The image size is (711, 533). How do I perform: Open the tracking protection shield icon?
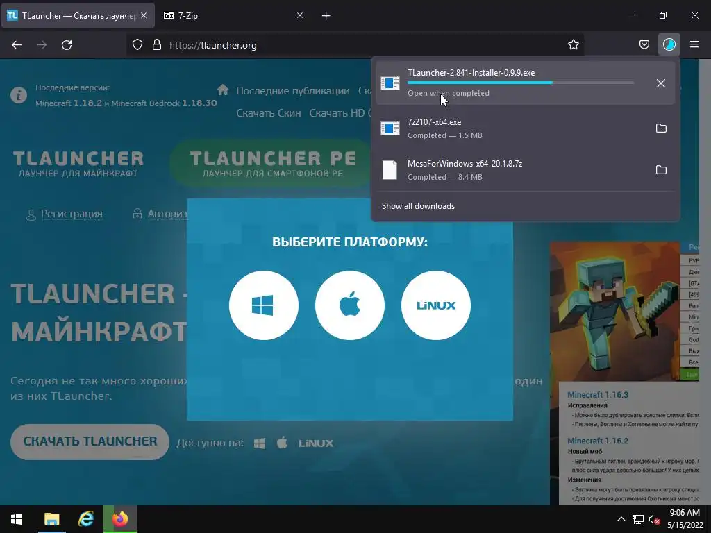(x=137, y=45)
